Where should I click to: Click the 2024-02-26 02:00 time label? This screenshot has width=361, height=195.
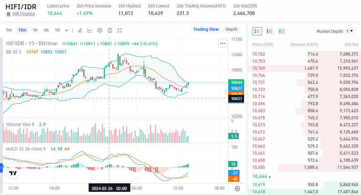[x=110, y=188]
